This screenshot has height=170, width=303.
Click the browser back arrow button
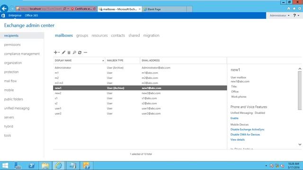pos(4,8)
